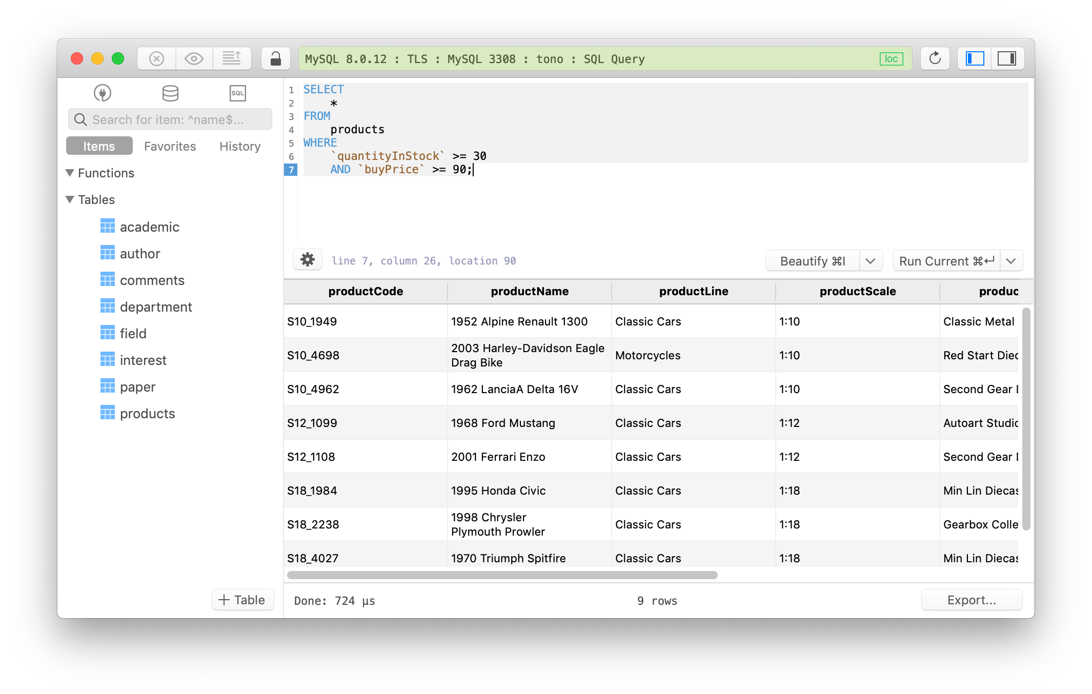Viewport: 1092px width, 694px height.
Task: Click the settings gear icon in query bar
Action: click(x=307, y=260)
